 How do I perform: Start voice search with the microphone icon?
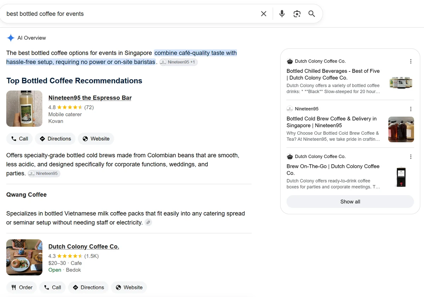(282, 14)
